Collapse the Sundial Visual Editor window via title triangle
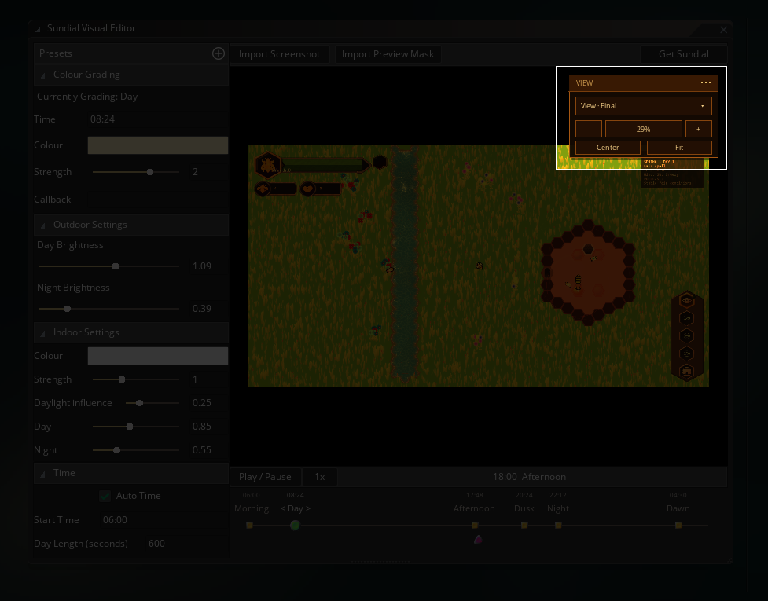Screen dimensions: 768x601 [x=38, y=29]
